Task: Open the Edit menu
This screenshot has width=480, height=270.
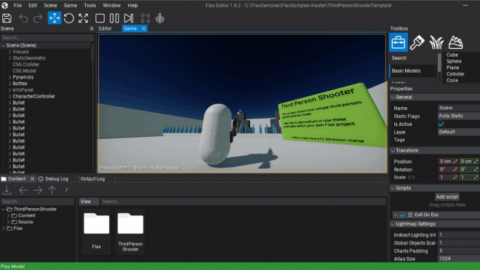Action: click(33, 6)
